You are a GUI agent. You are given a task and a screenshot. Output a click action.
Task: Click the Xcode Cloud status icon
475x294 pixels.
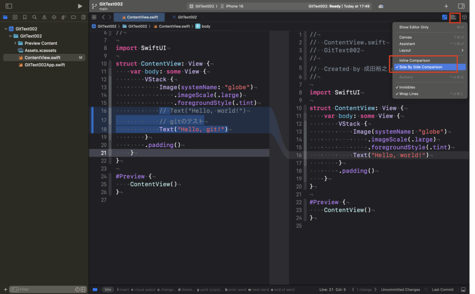(x=381, y=6)
